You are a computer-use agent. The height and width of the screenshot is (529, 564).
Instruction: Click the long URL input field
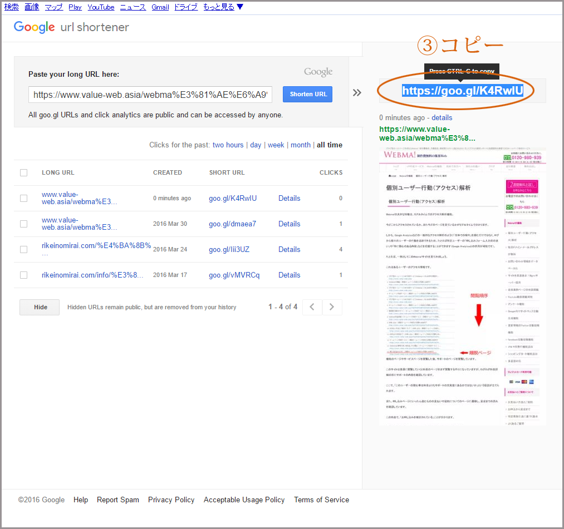(x=150, y=95)
